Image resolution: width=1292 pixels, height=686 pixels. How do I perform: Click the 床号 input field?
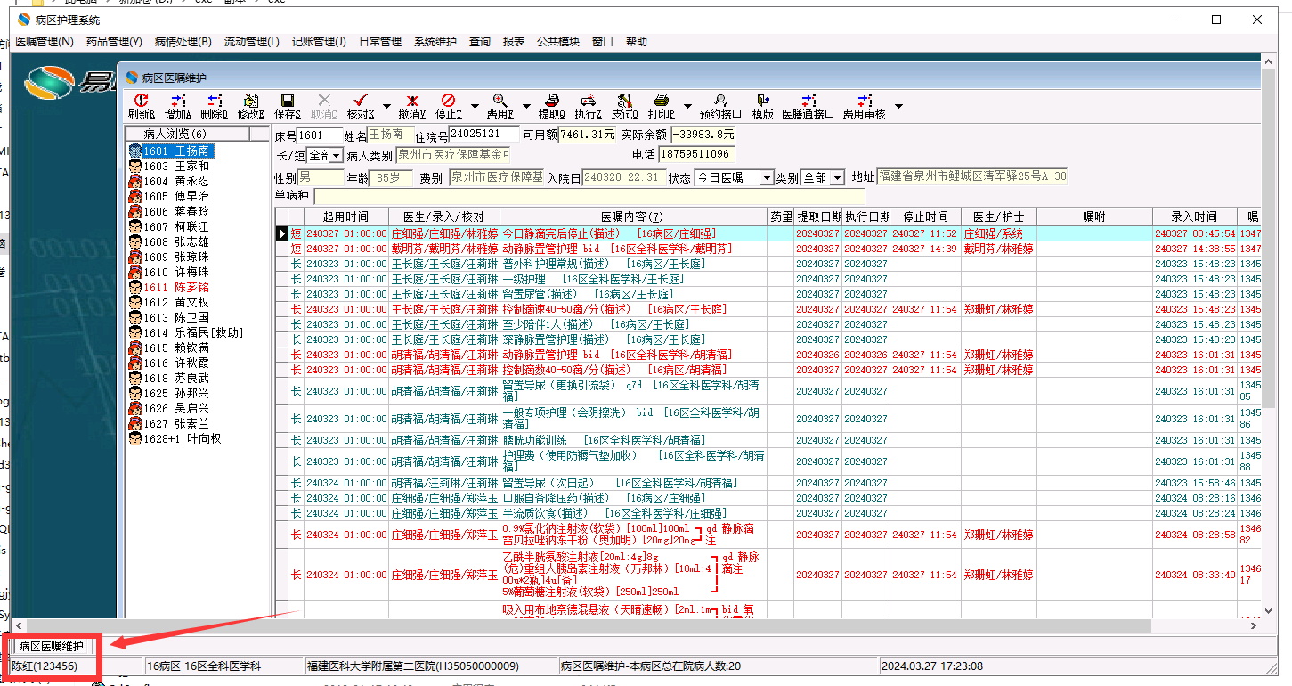(x=320, y=135)
